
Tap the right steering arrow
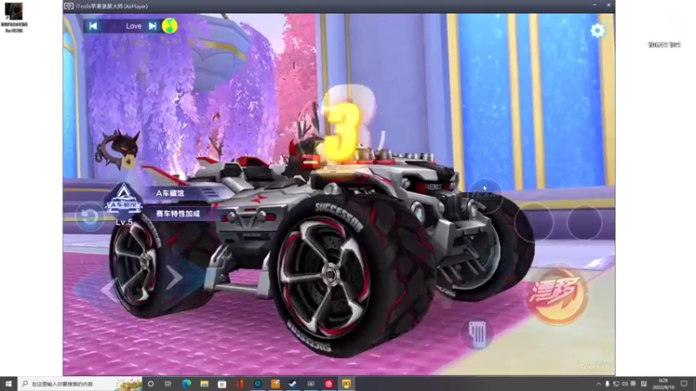coord(174,277)
